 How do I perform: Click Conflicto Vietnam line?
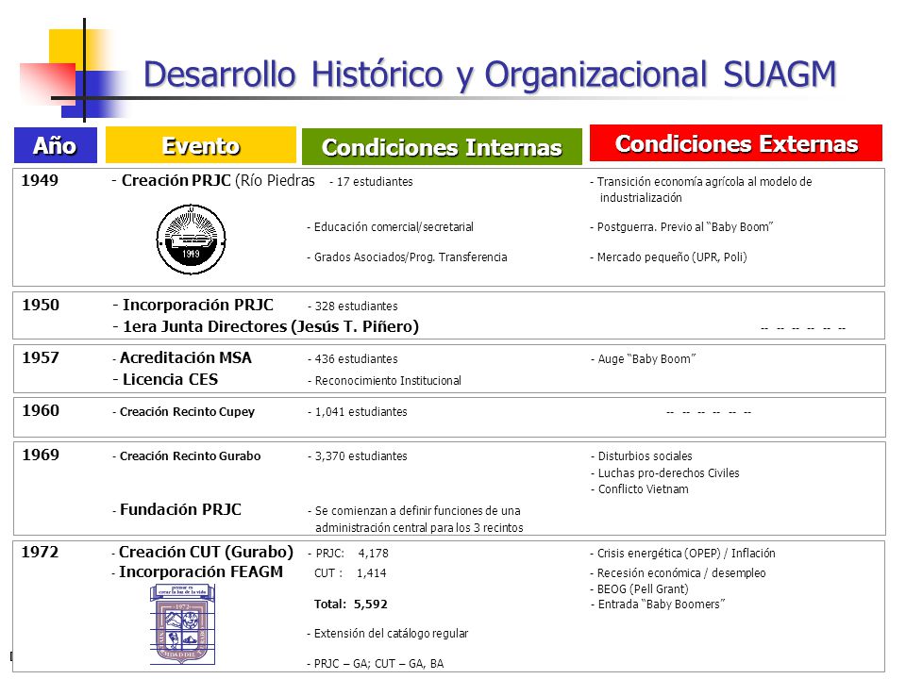[640, 489]
